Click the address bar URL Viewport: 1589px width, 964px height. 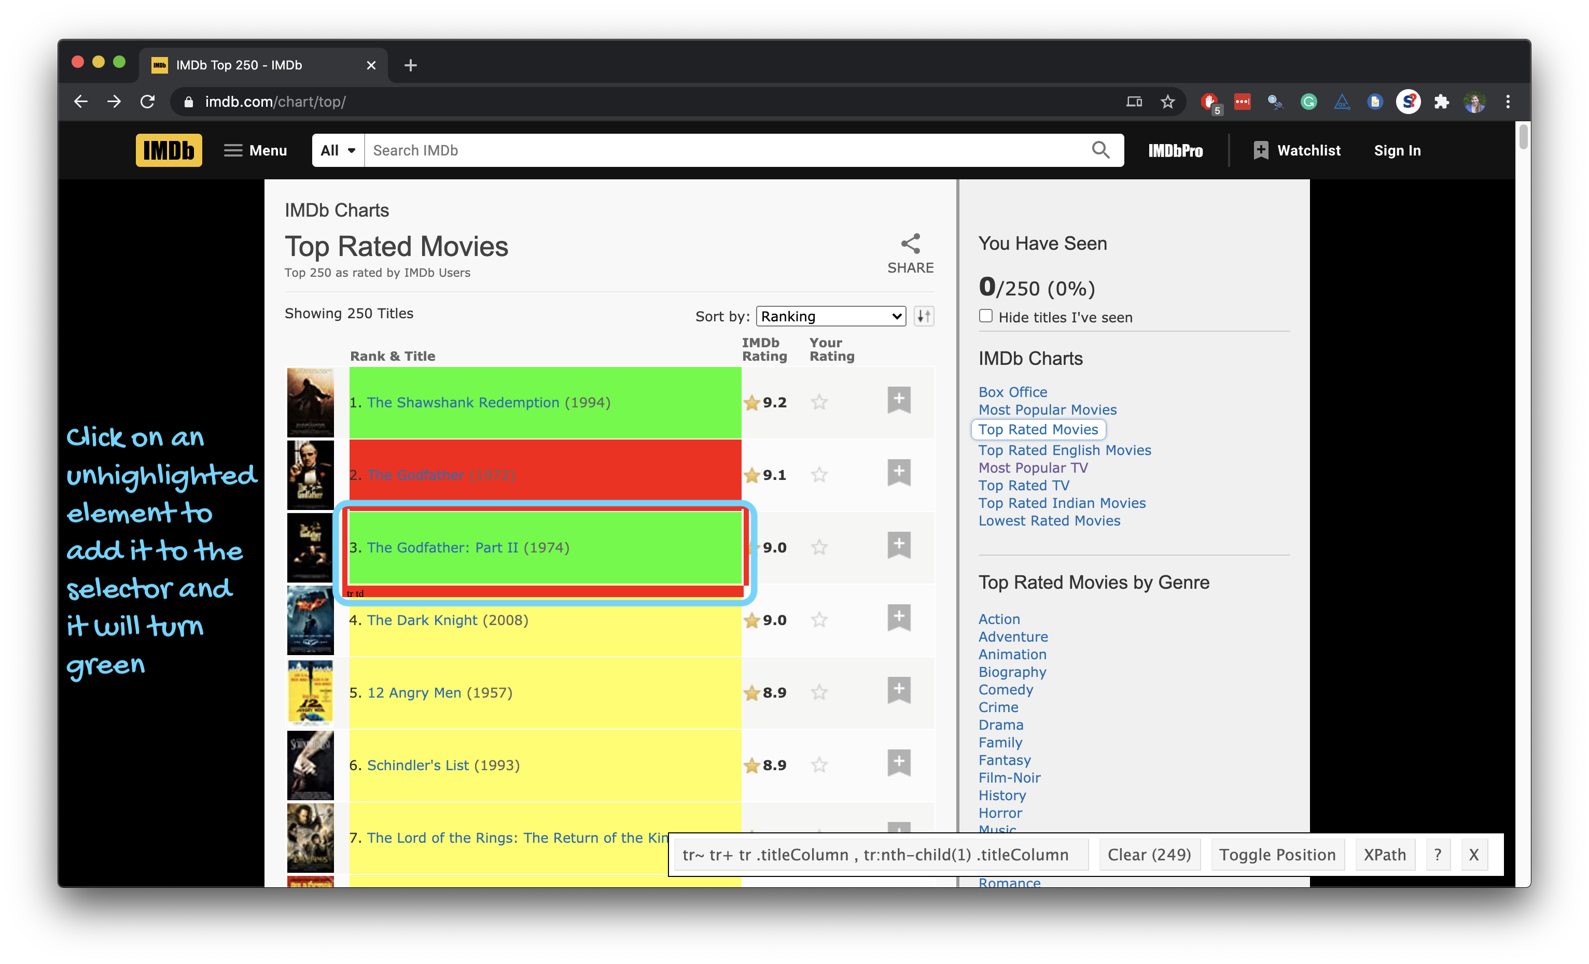click(275, 101)
